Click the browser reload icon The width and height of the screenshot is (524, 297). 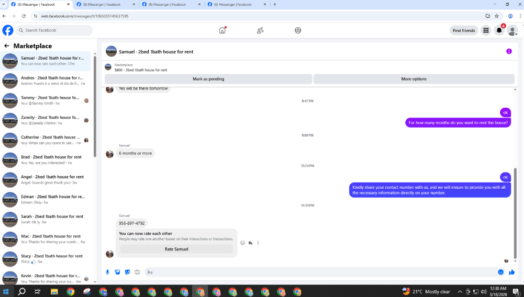[x=24, y=16]
